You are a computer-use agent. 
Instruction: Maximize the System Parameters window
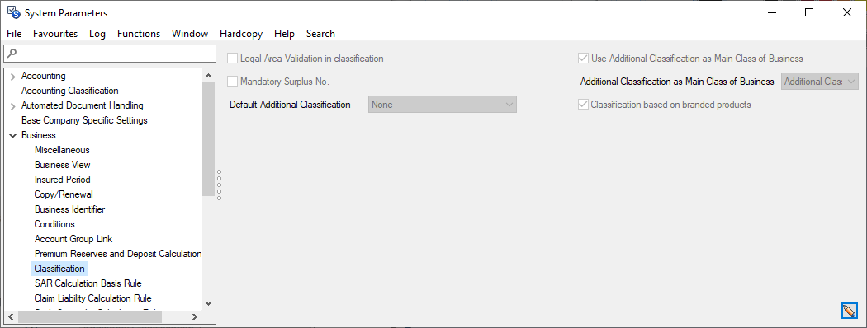point(809,12)
